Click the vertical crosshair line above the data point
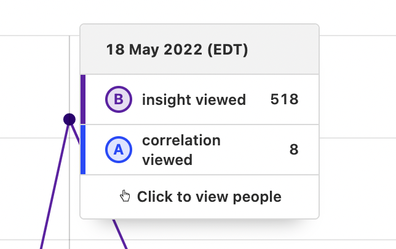Viewport: 396px width, 249px height. 69,74
